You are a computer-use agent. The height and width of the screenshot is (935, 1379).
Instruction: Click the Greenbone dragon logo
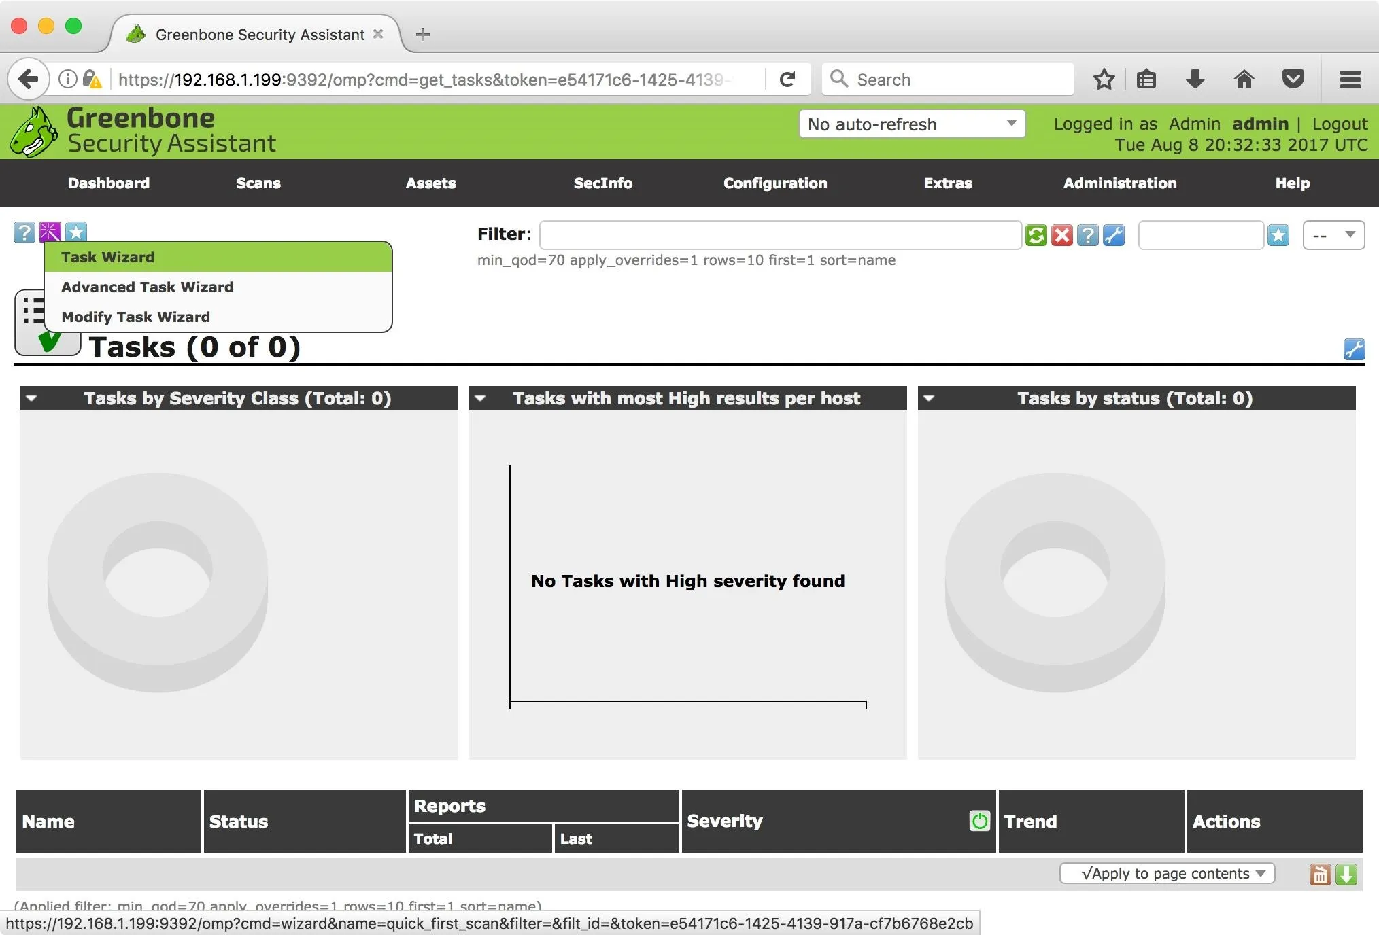point(33,132)
